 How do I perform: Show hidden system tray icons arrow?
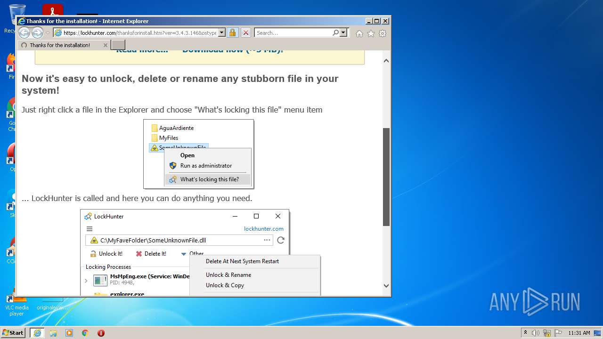pyautogui.click(x=526, y=333)
